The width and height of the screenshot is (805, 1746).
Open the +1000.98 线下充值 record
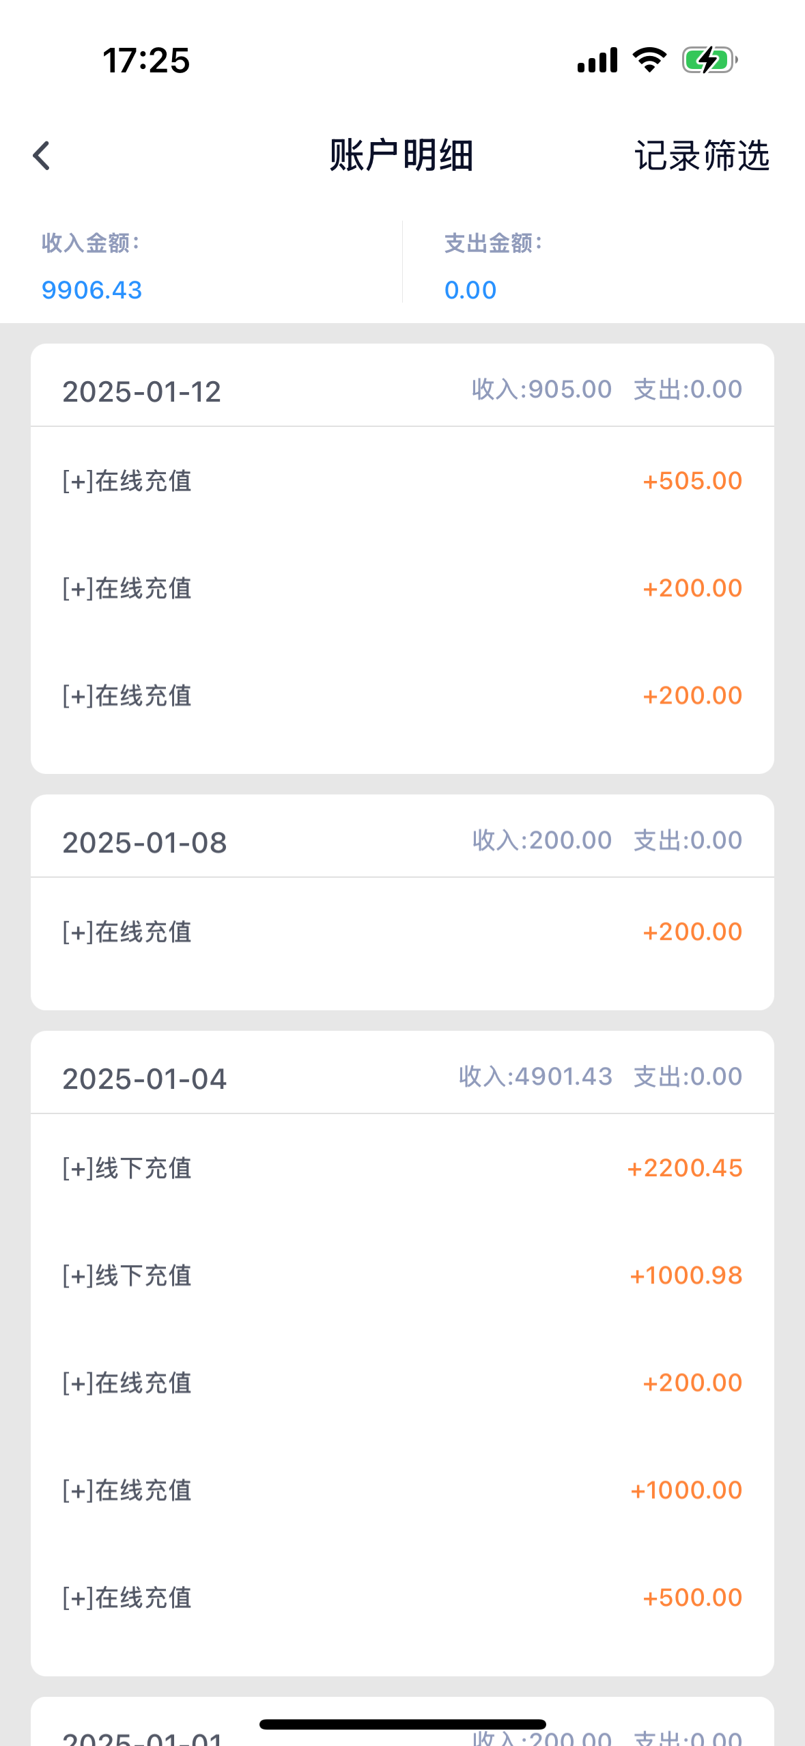402,1275
